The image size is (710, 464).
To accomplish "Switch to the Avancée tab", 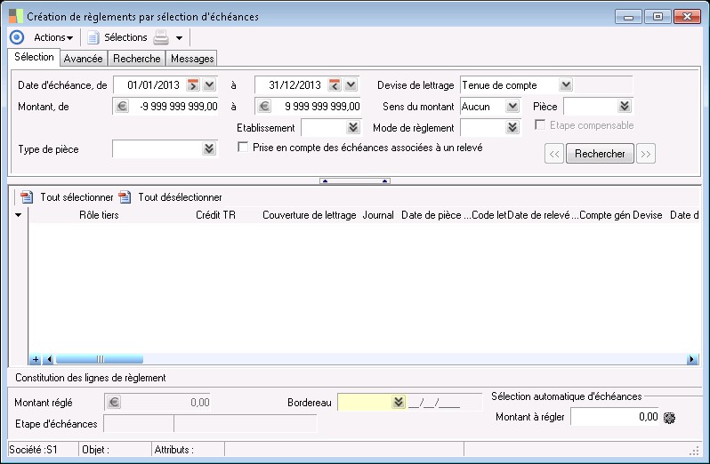I will tap(84, 59).
